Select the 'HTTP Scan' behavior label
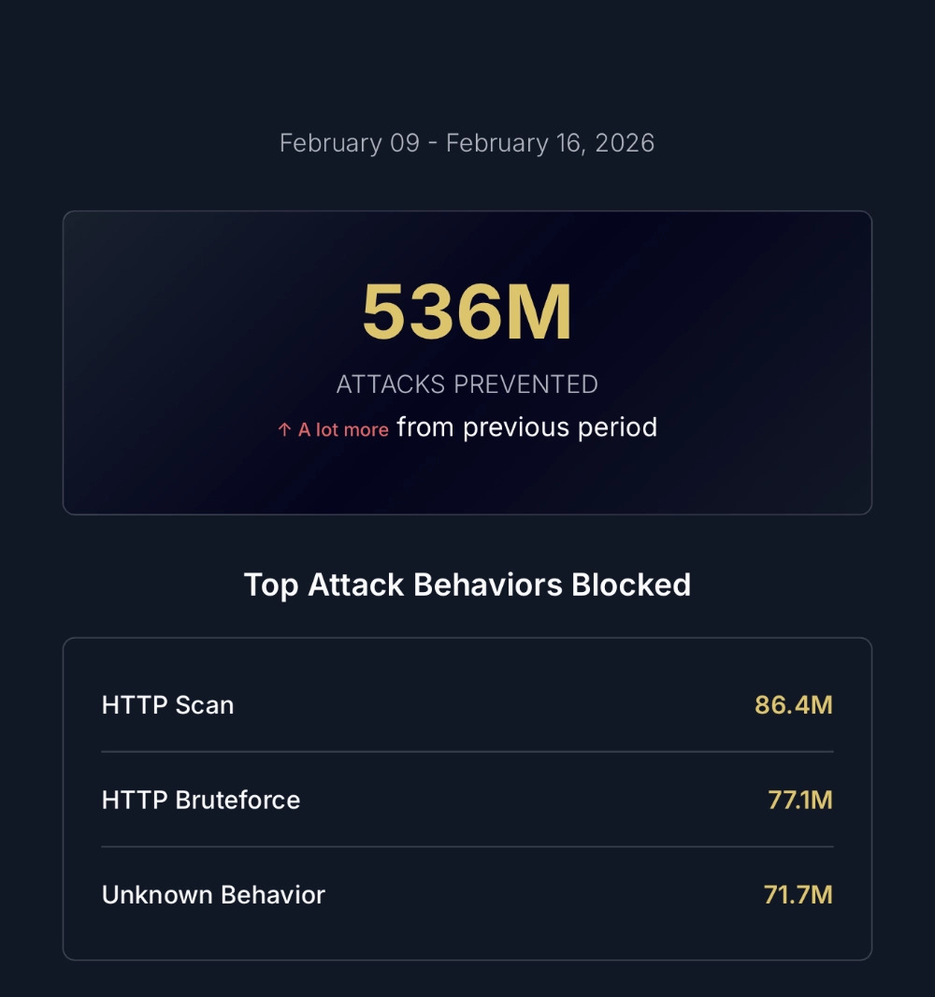 click(167, 704)
